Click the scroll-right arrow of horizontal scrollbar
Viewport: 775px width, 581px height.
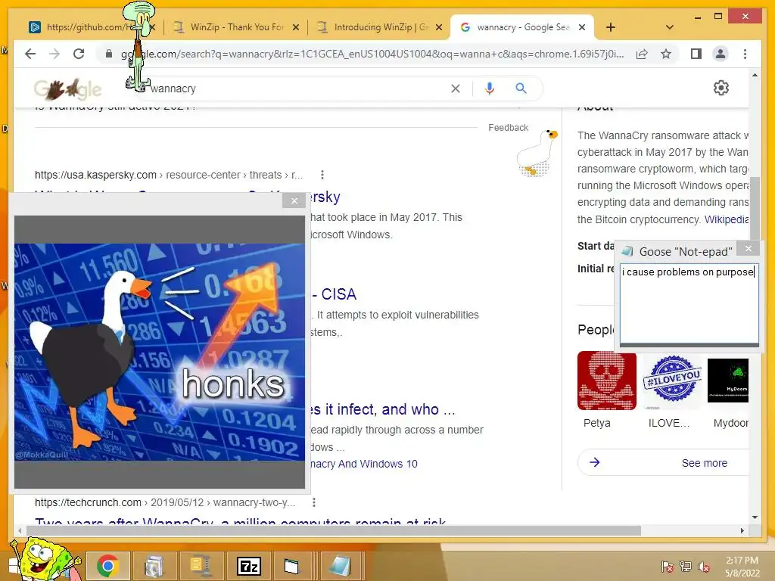click(742, 530)
